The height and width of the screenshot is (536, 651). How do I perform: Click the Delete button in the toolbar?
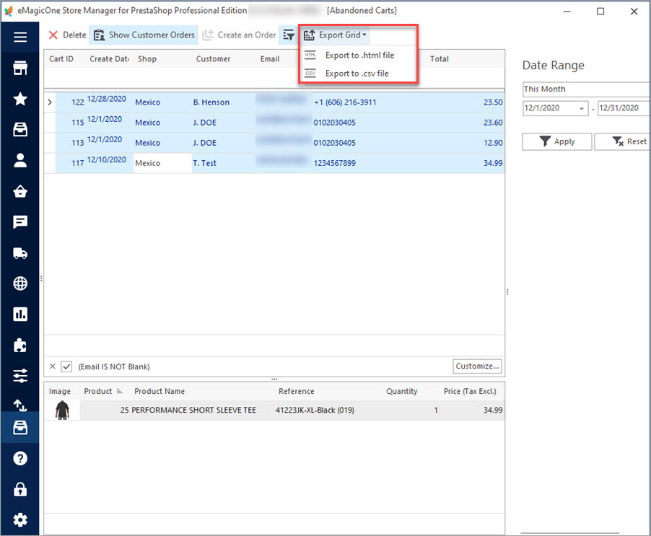coord(67,35)
